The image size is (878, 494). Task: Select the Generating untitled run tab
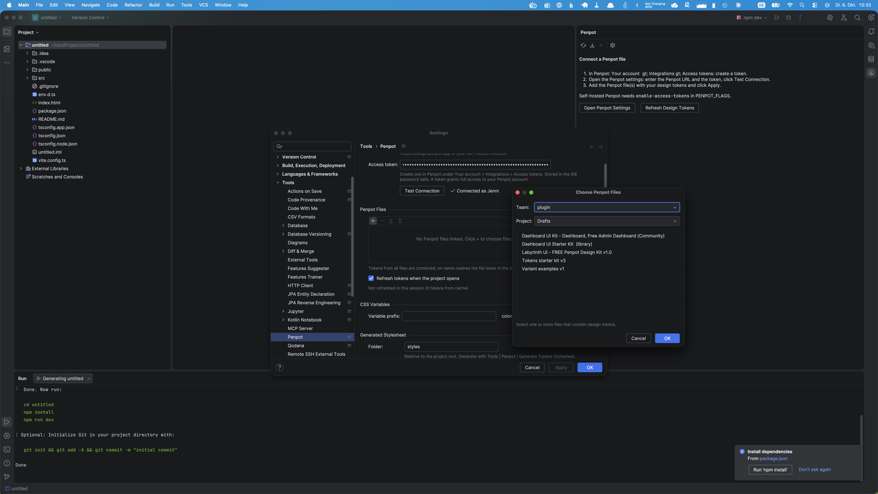[x=63, y=379]
